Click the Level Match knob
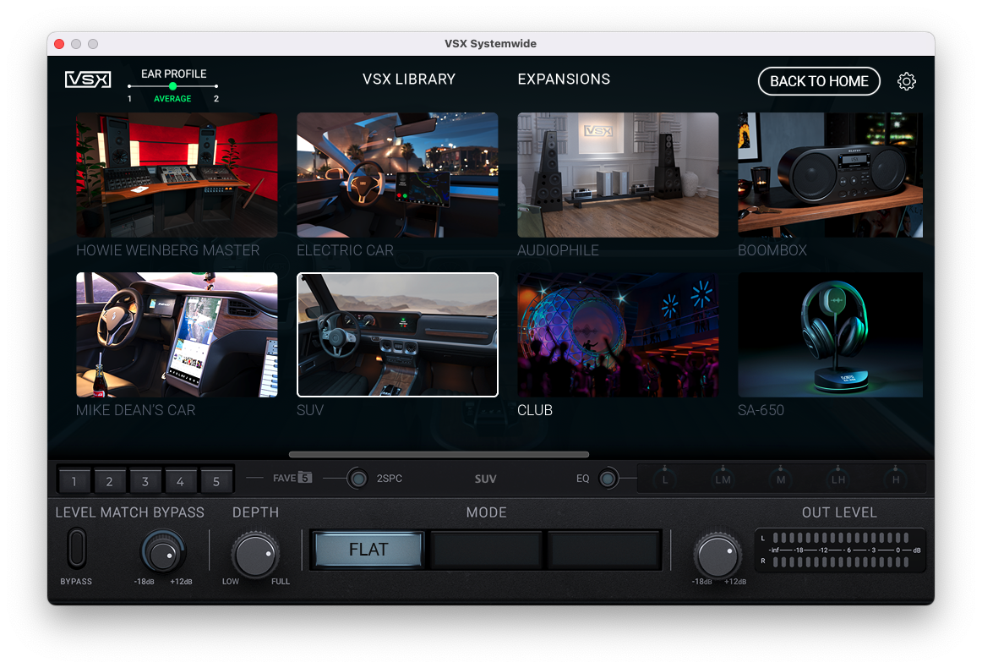Image resolution: width=982 pixels, height=668 pixels. 163,553
